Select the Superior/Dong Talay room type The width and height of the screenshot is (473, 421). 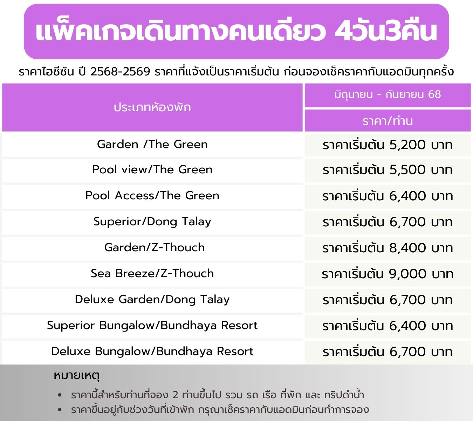(152, 222)
